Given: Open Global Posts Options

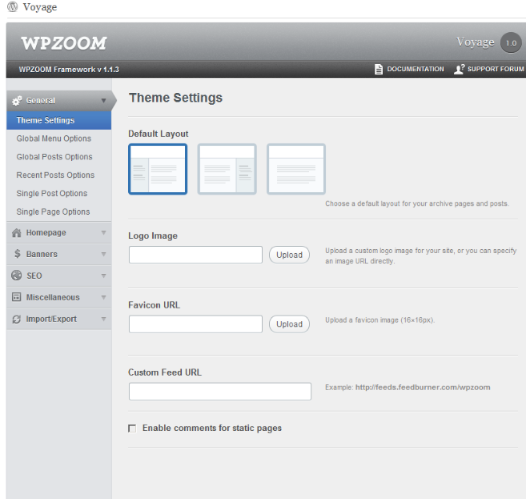Looking at the screenshot, I should click(x=54, y=157).
